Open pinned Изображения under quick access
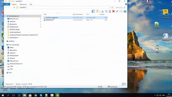 [x=14, y=27]
